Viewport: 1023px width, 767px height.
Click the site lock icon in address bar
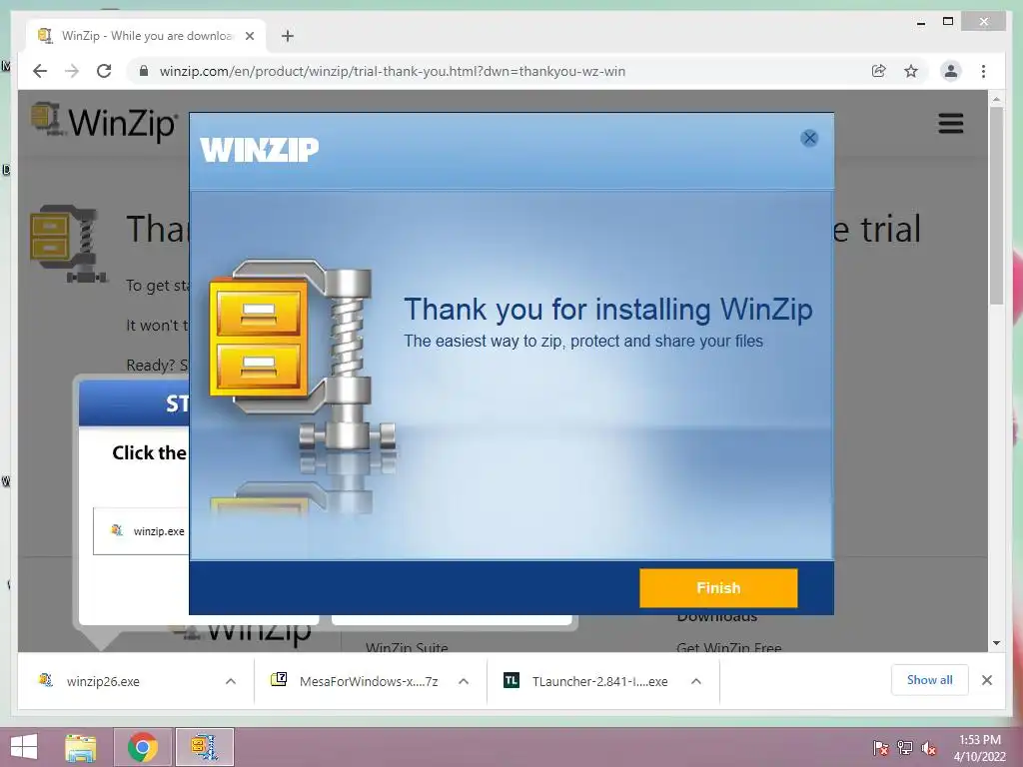point(144,71)
